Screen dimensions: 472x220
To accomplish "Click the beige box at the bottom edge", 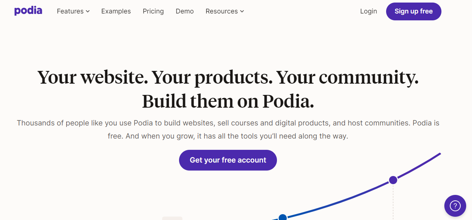I will click(172, 218).
